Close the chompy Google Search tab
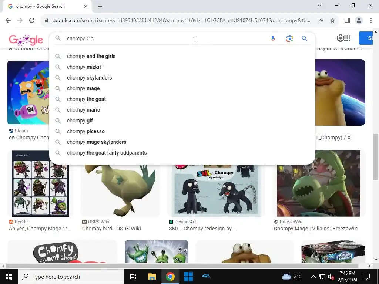 [x=86, y=6]
